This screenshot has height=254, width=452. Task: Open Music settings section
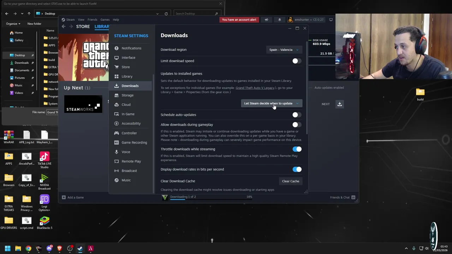[x=126, y=180]
